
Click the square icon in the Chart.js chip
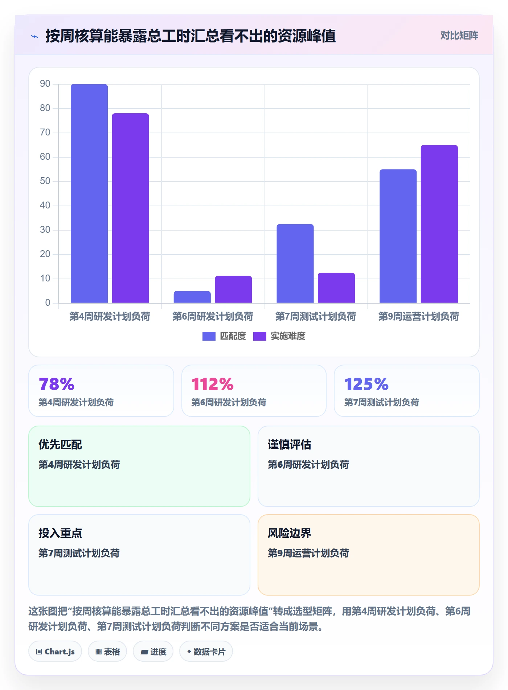pyautogui.click(x=39, y=652)
